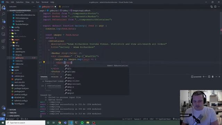Open the Help menu
Image resolution: width=222 pixels, height=125 pixels.
point(52,2)
